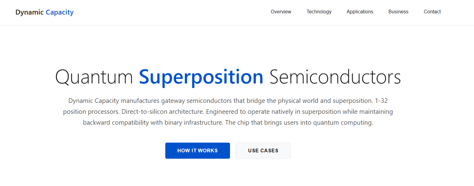Image resolution: width=474 pixels, height=186 pixels.
Task: Click the Contact navigation link
Action: [432, 12]
